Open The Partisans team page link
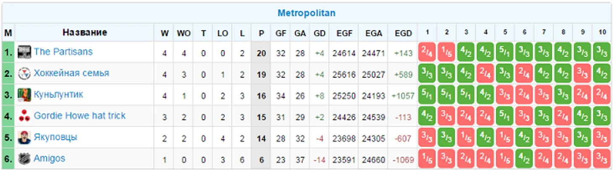 pyautogui.click(x=63, y=52)
